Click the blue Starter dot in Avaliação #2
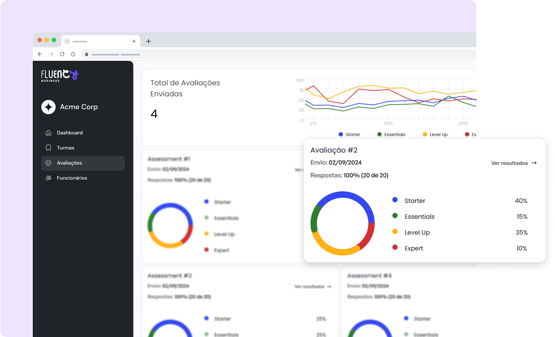This screenshot has width=555, height=337. point(395,200)
